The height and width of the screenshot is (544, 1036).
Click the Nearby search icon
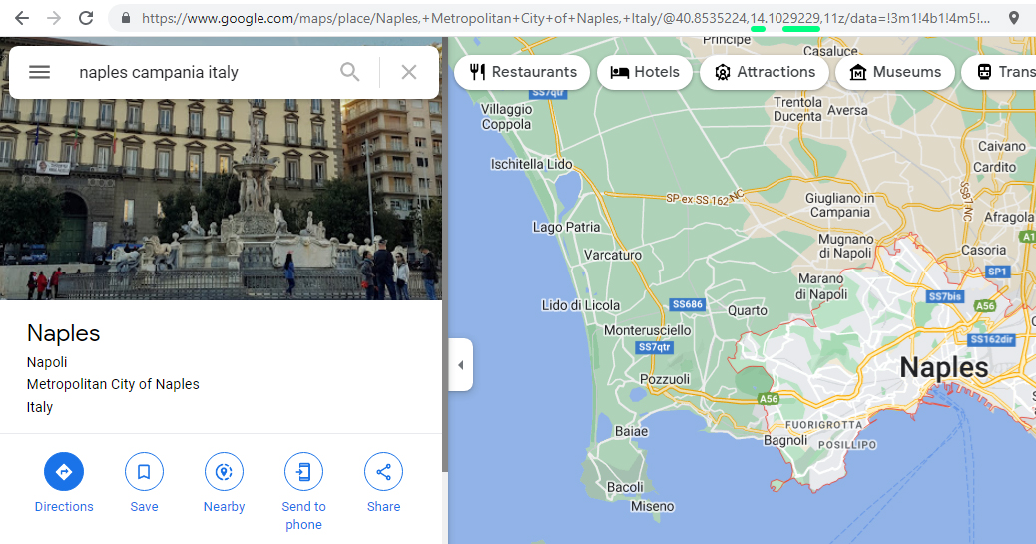coord(224,472)
